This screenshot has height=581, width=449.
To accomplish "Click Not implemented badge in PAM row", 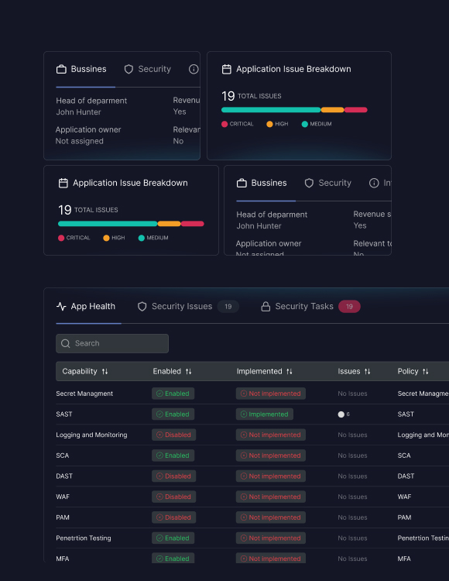I will coord(271,517).
